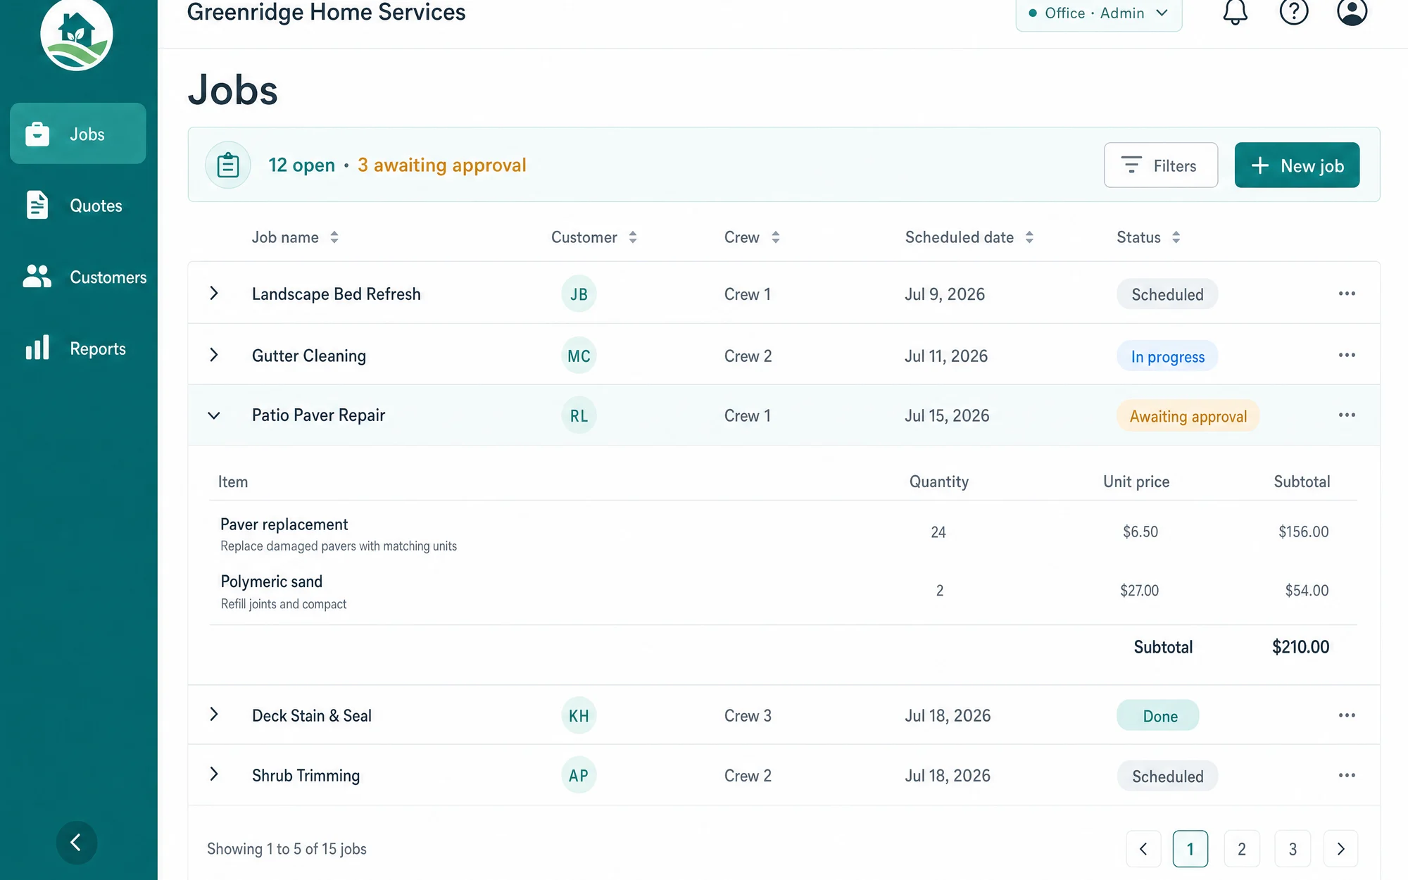The image size is (1408, 880).
Task: Click the Jul 11, 2026 date
Action: click(x=945, y=356)
